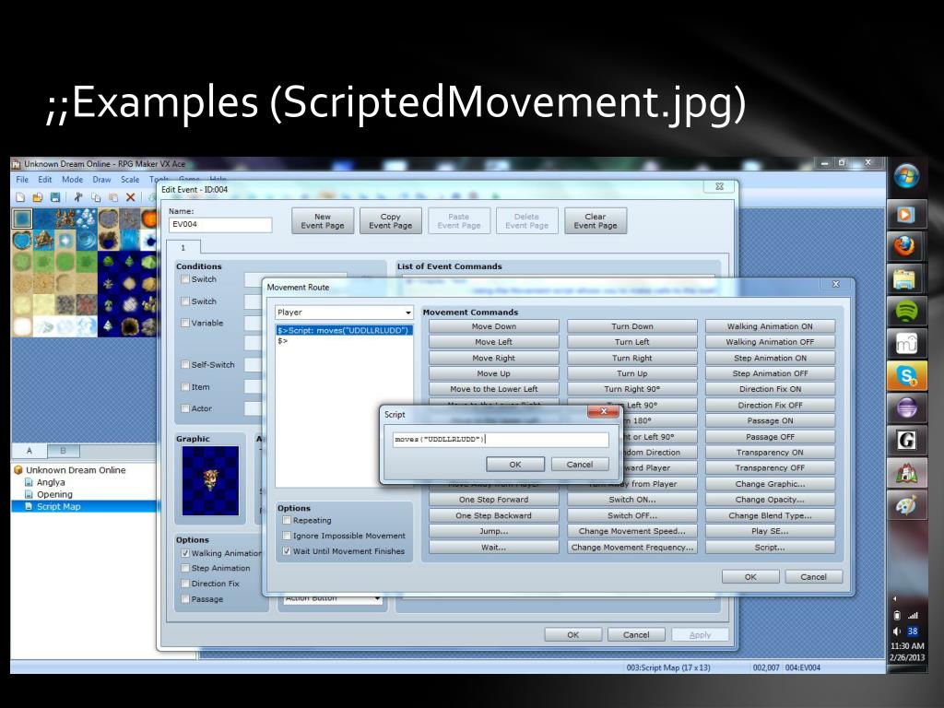
Task: Open Windows Media Player from the taskbar
Action: click(906, 215)
